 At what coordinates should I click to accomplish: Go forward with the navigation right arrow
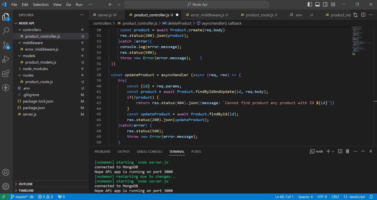click(x=119, y=4)
